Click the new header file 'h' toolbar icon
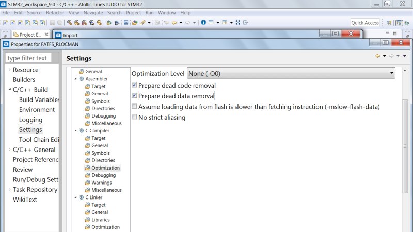 click(x=12, y=23)
